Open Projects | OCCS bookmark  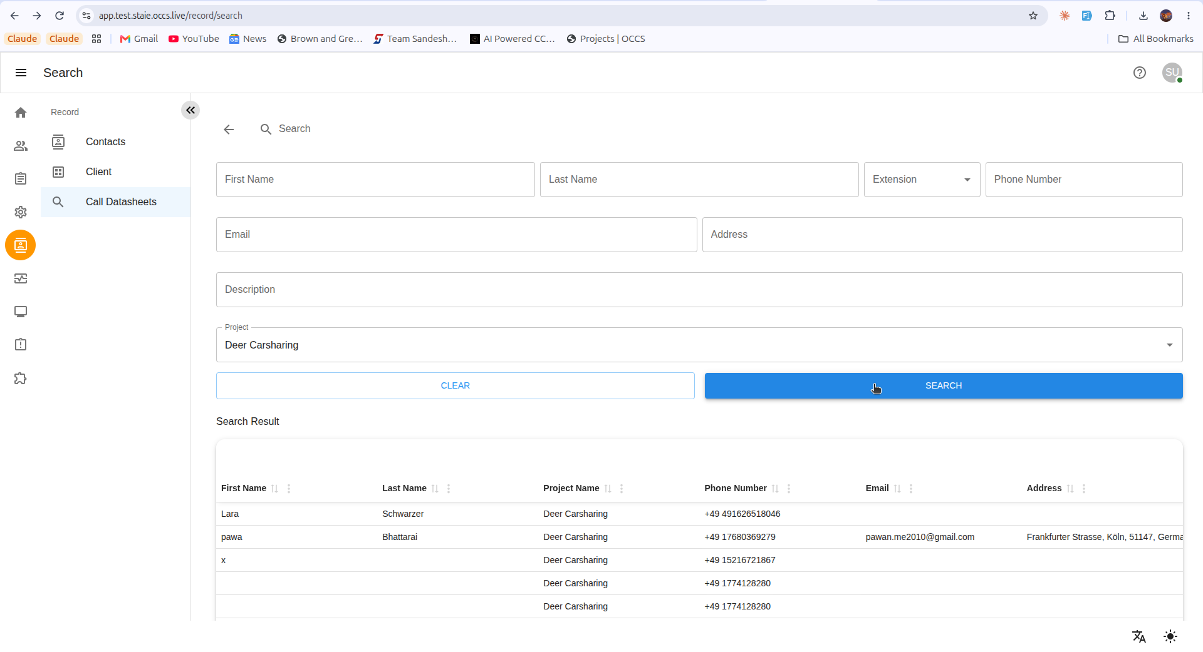(x=605, y=39)
